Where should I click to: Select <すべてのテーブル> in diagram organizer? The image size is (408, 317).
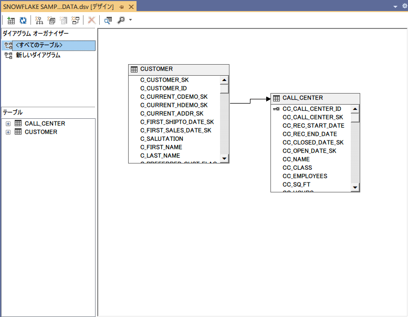[x=39, y=46]
